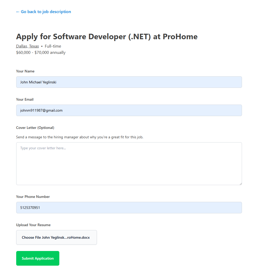Click the "Cover Letter (Optional)" label
Viewport: 254px width, 274px height.
[35, 128]
